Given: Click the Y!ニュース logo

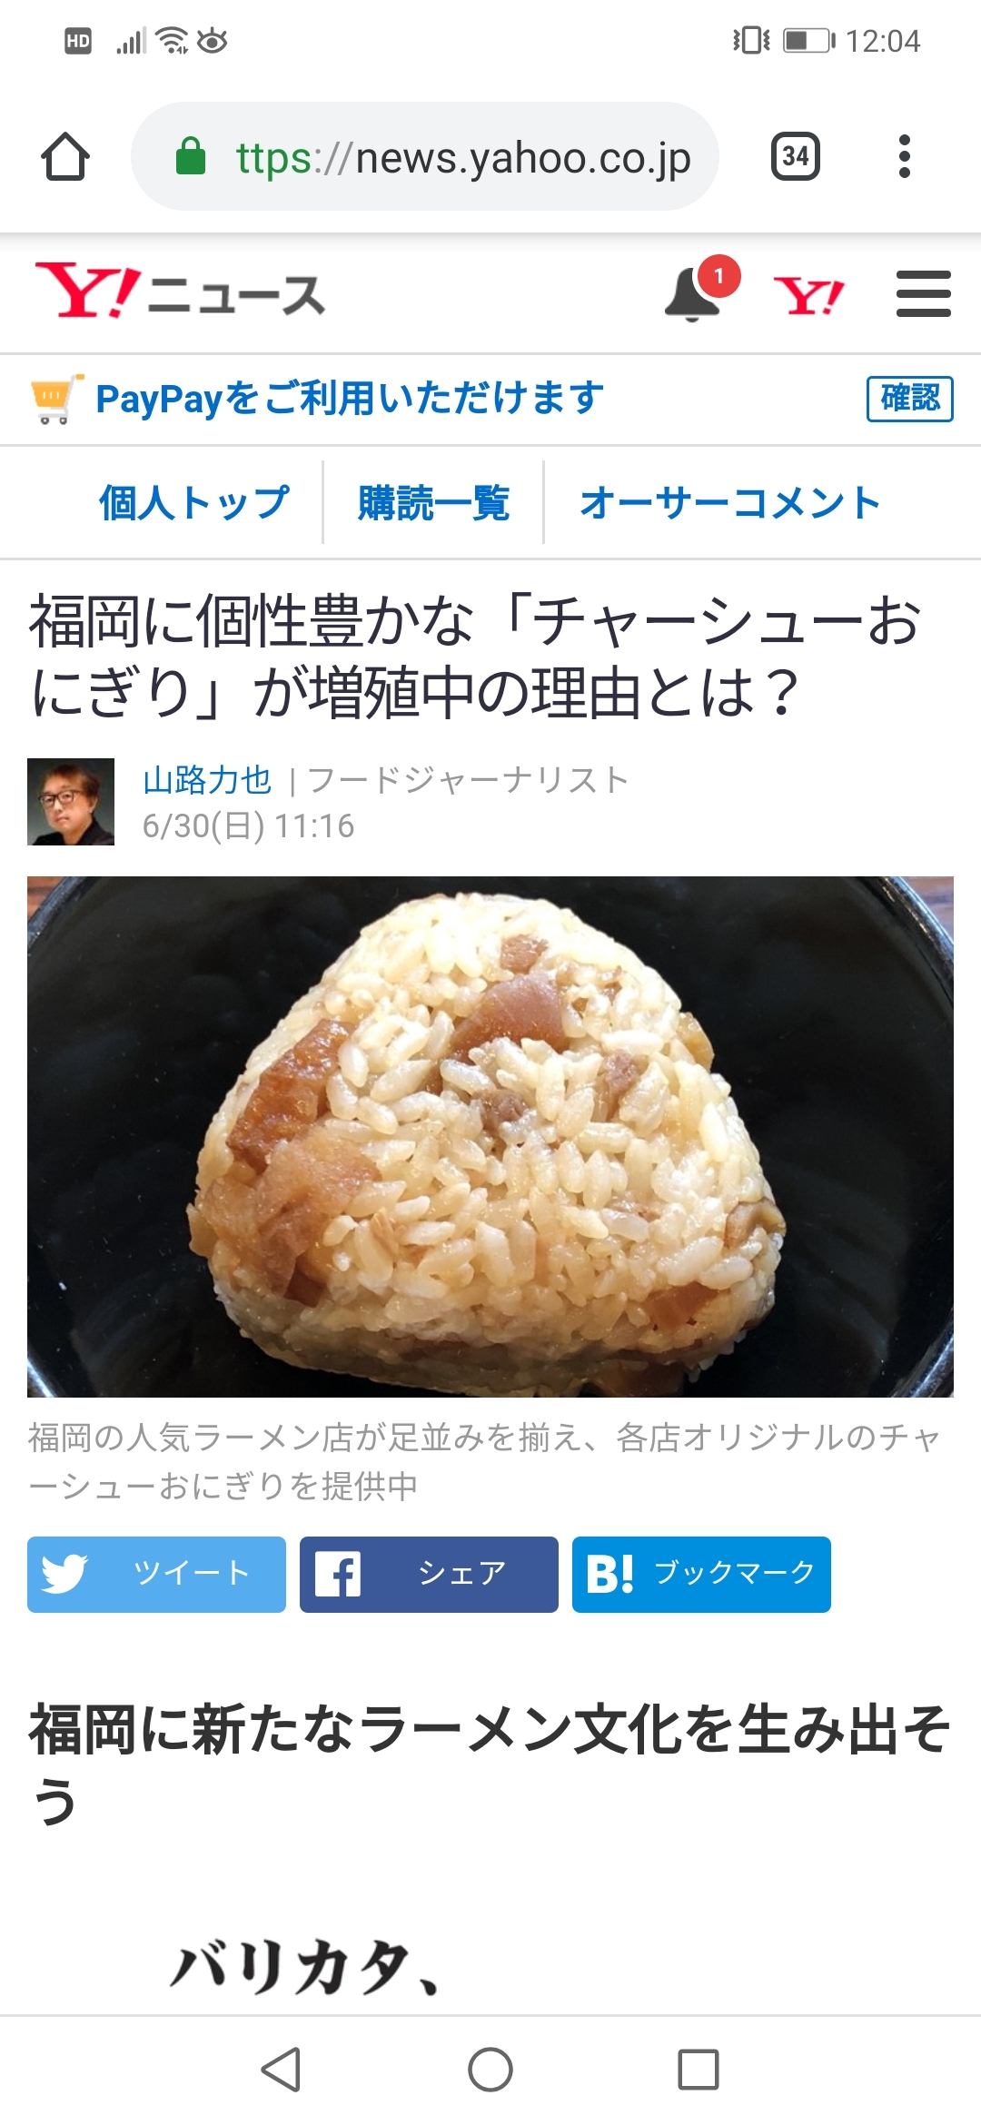Looking at the screenshot, I should pyautogui.click(x=180, y=292).
